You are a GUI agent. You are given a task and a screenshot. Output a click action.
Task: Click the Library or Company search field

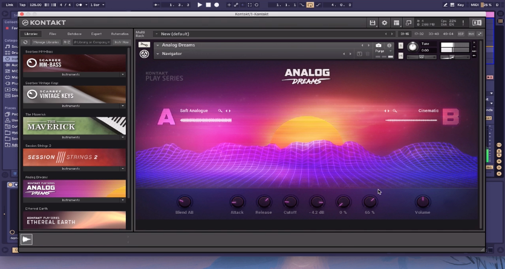[x=92, y=42]
